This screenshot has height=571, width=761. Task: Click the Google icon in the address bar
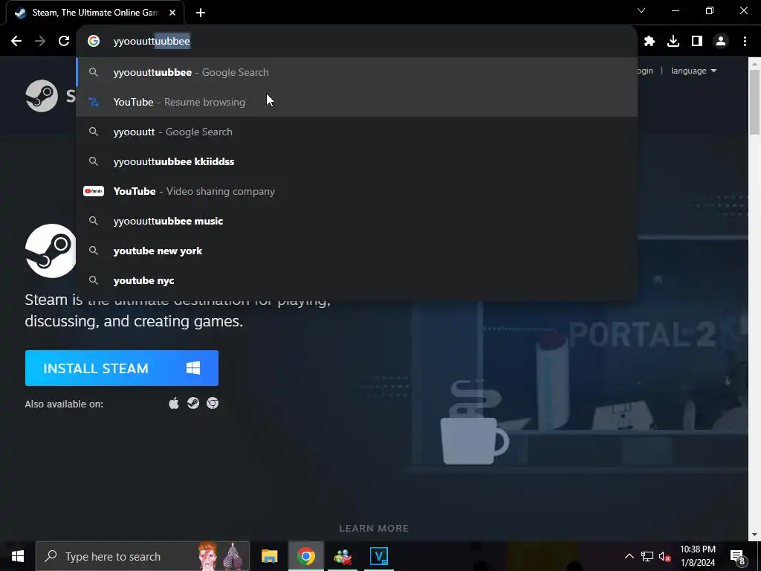pos(94,42)
